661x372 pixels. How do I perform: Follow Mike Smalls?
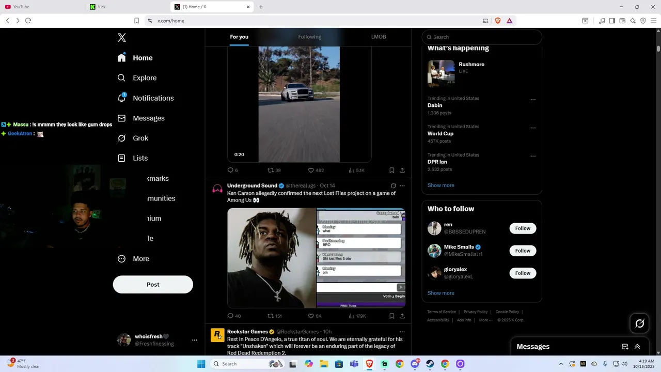pyautogui.click(x=523, y=251)
